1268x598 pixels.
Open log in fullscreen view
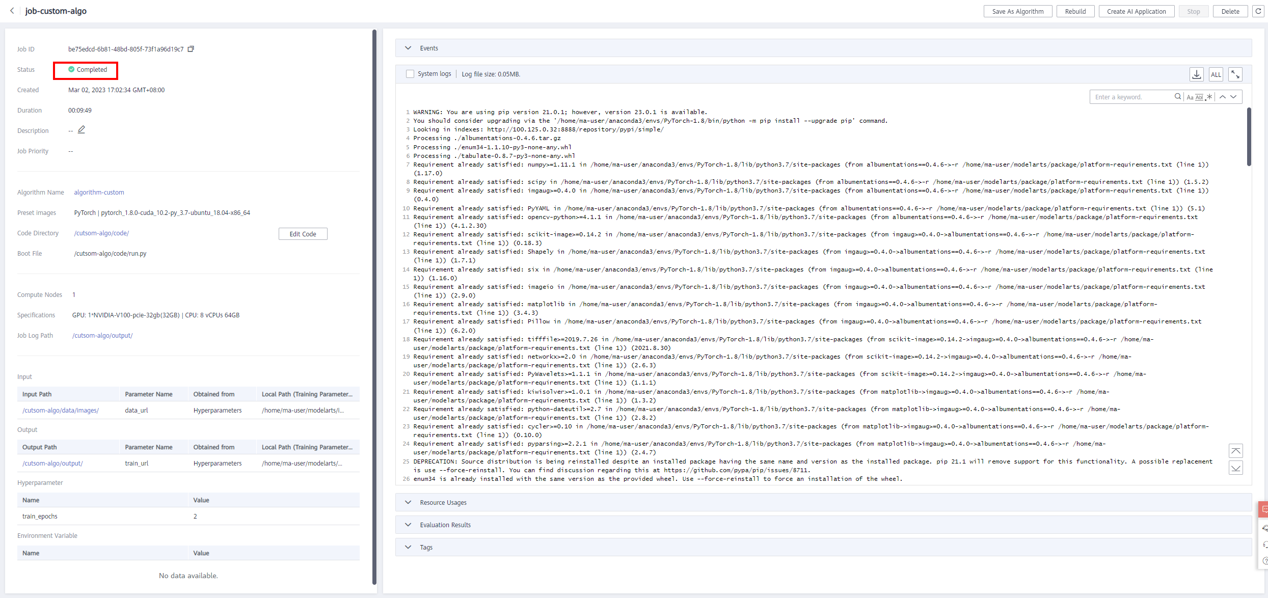point(1235,74)
